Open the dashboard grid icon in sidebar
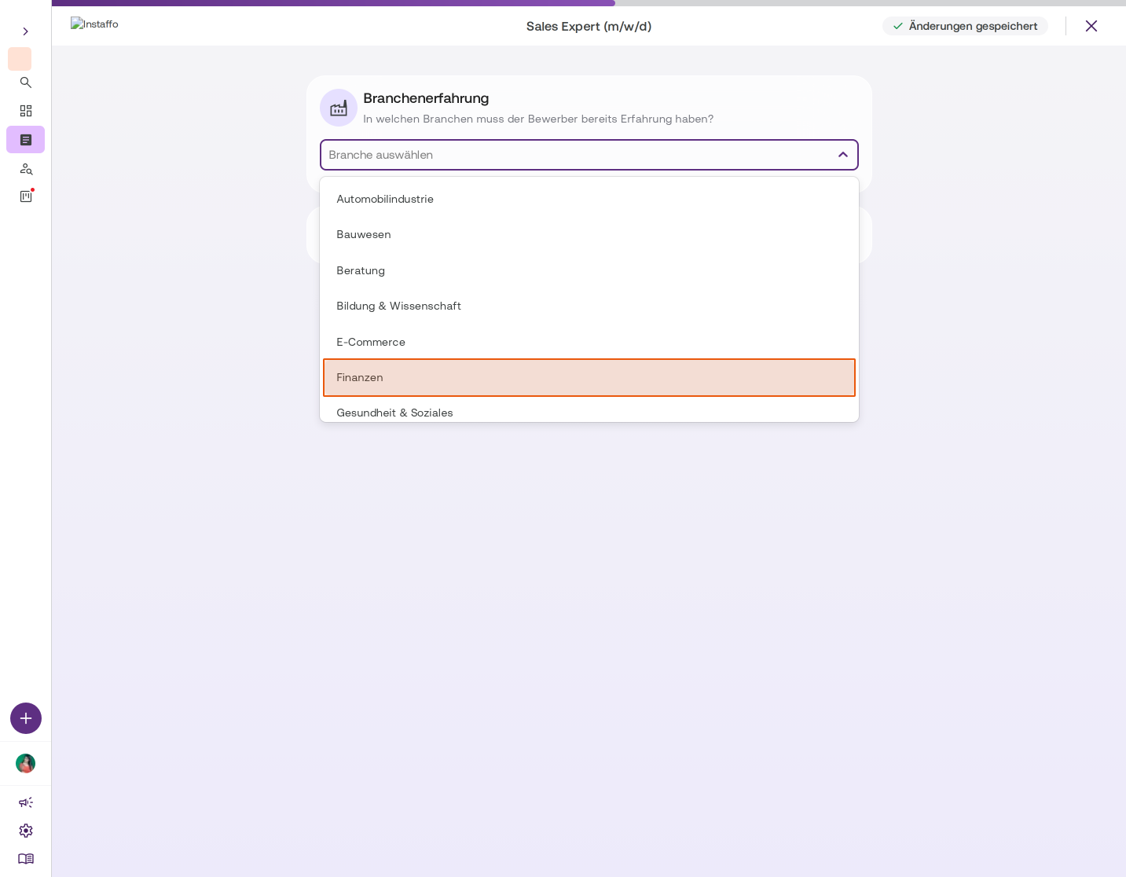This screenshot has width=1126, height=877. (x=26, y=111)
